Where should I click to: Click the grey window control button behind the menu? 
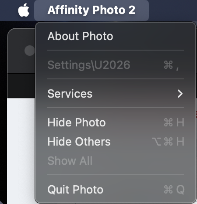coord(29,51)
